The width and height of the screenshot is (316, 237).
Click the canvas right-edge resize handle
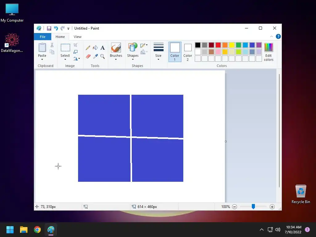pos(226,141)
